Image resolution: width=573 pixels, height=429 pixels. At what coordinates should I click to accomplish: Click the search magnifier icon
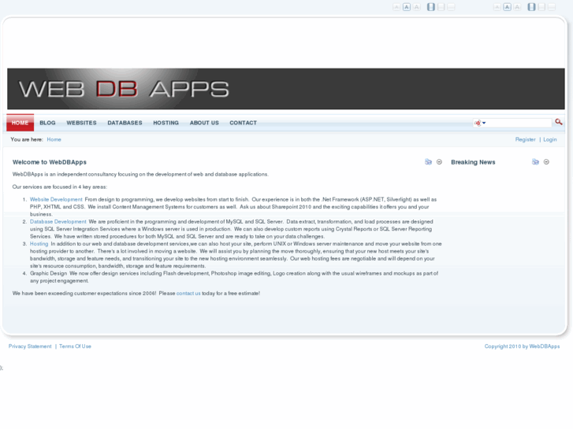pos(558,122)
